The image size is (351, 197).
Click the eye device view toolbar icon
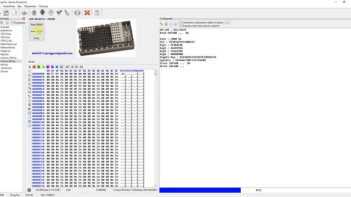click(24, 13)
